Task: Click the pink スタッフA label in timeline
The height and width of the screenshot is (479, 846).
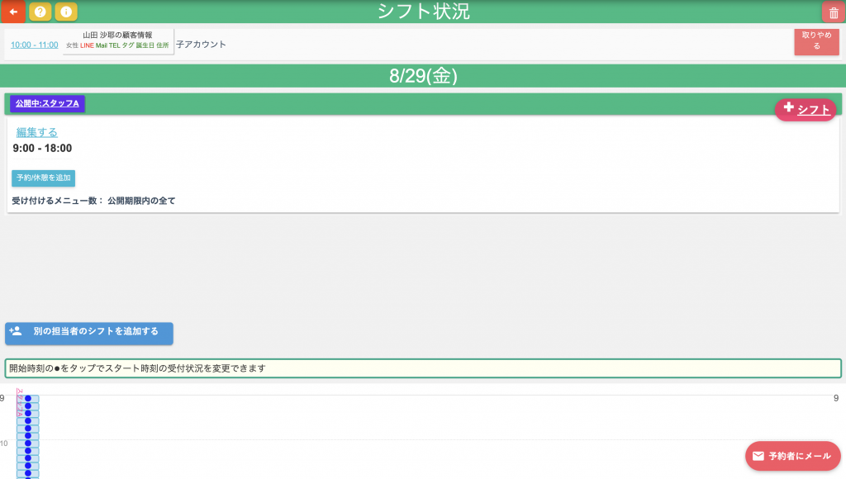Action: tap(20, 401)
